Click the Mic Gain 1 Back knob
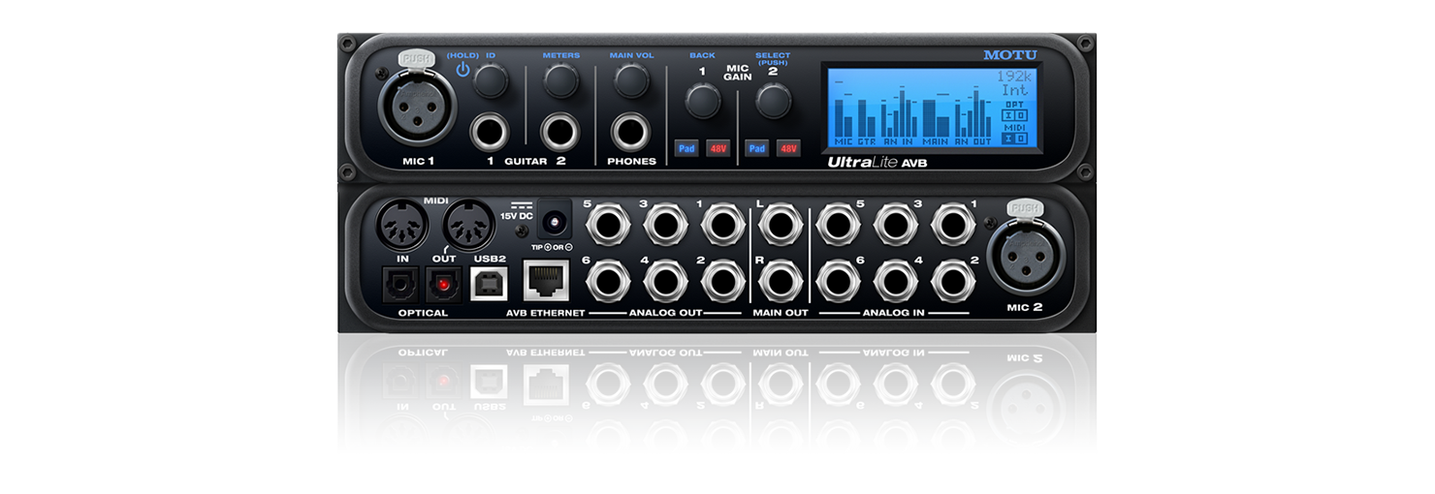 point(702,101)
